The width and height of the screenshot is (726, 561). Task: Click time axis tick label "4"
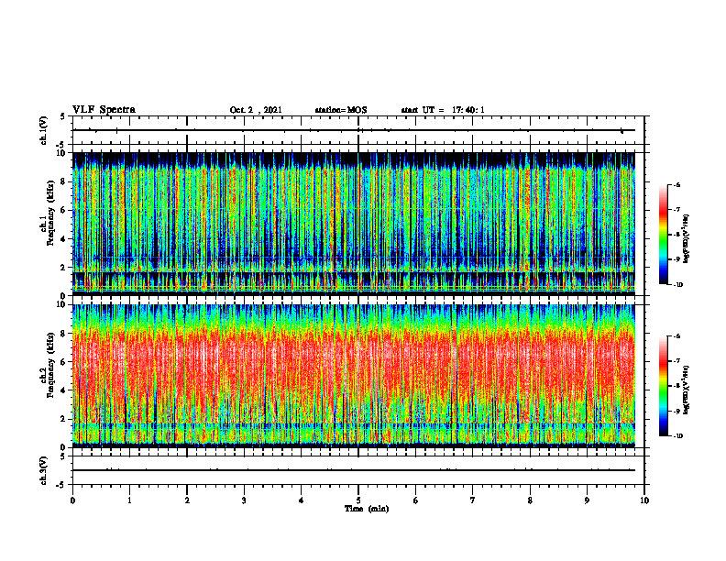(x=302, y=500)
